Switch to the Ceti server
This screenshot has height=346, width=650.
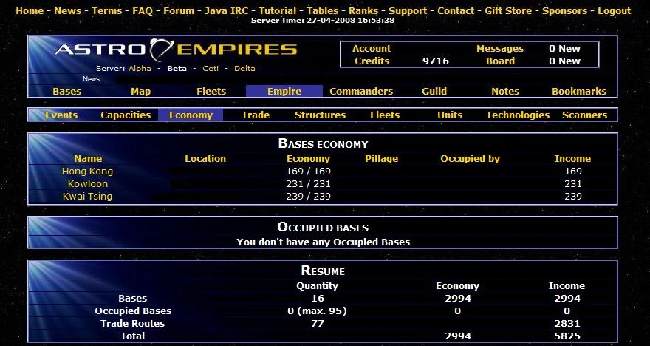tap(211, 69)
